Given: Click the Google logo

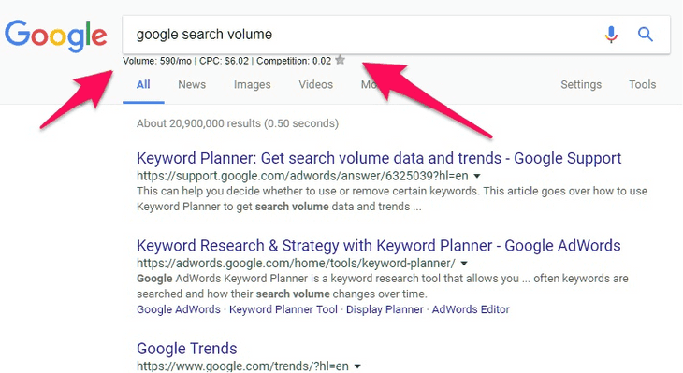Looking at the screenshot, I should 56,36.
